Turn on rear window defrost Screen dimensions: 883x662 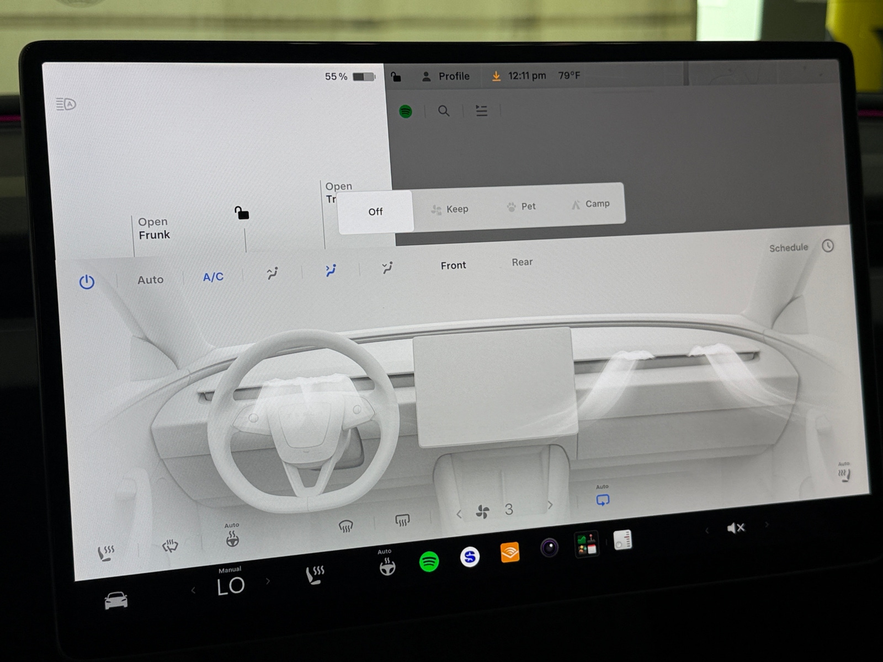point(402,520)
